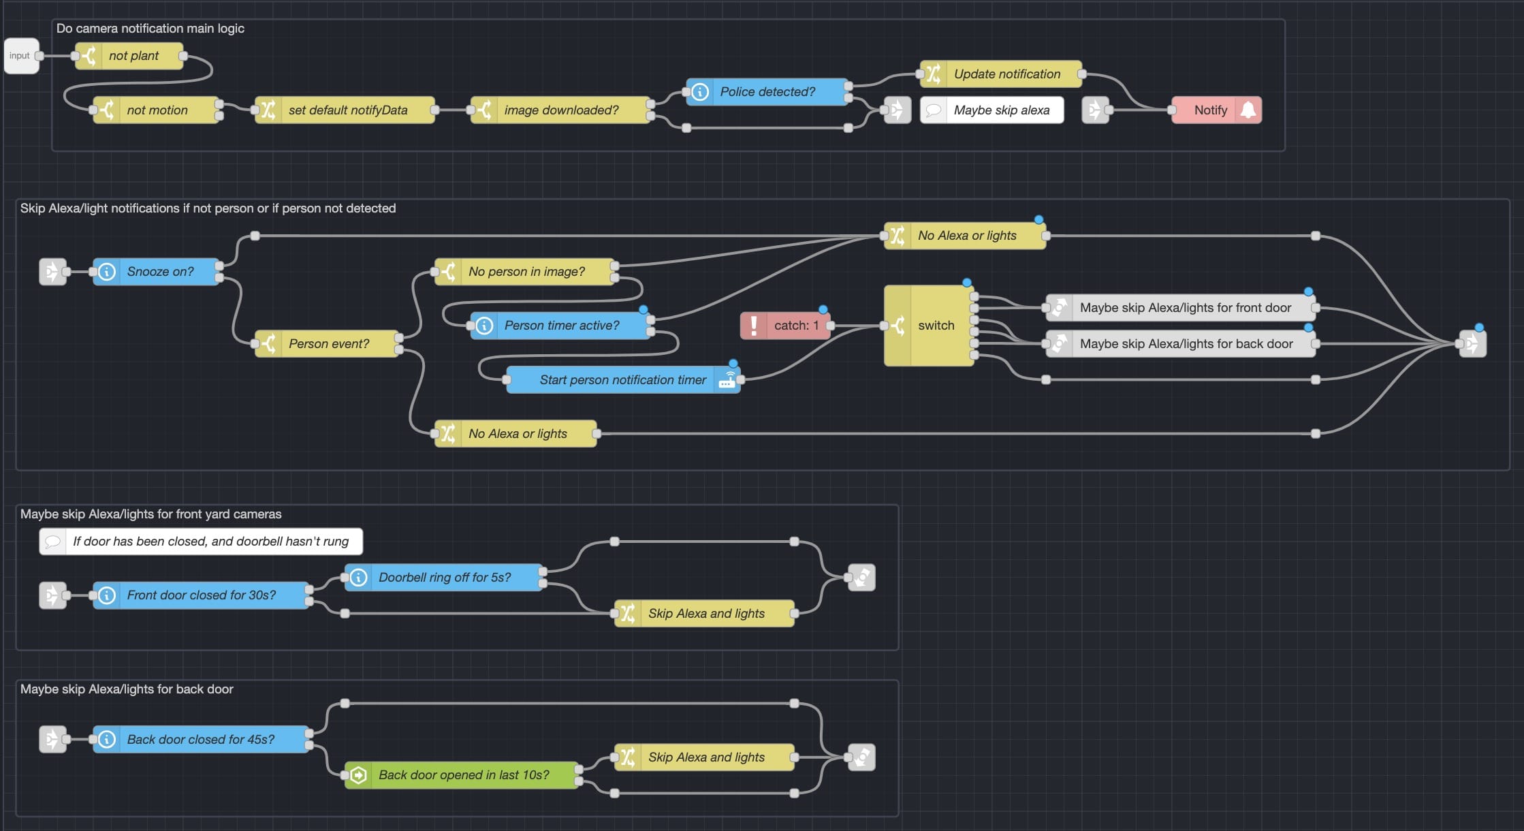Select link in node before Front door closed for 30s?
Image resolution: width=1524 pixels, height=831 pixels.
point(52,595)
